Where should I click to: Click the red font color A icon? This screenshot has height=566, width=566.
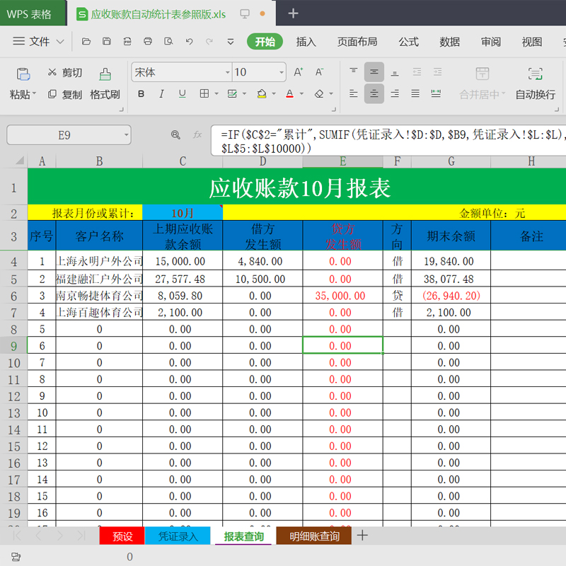coord(289,94)
